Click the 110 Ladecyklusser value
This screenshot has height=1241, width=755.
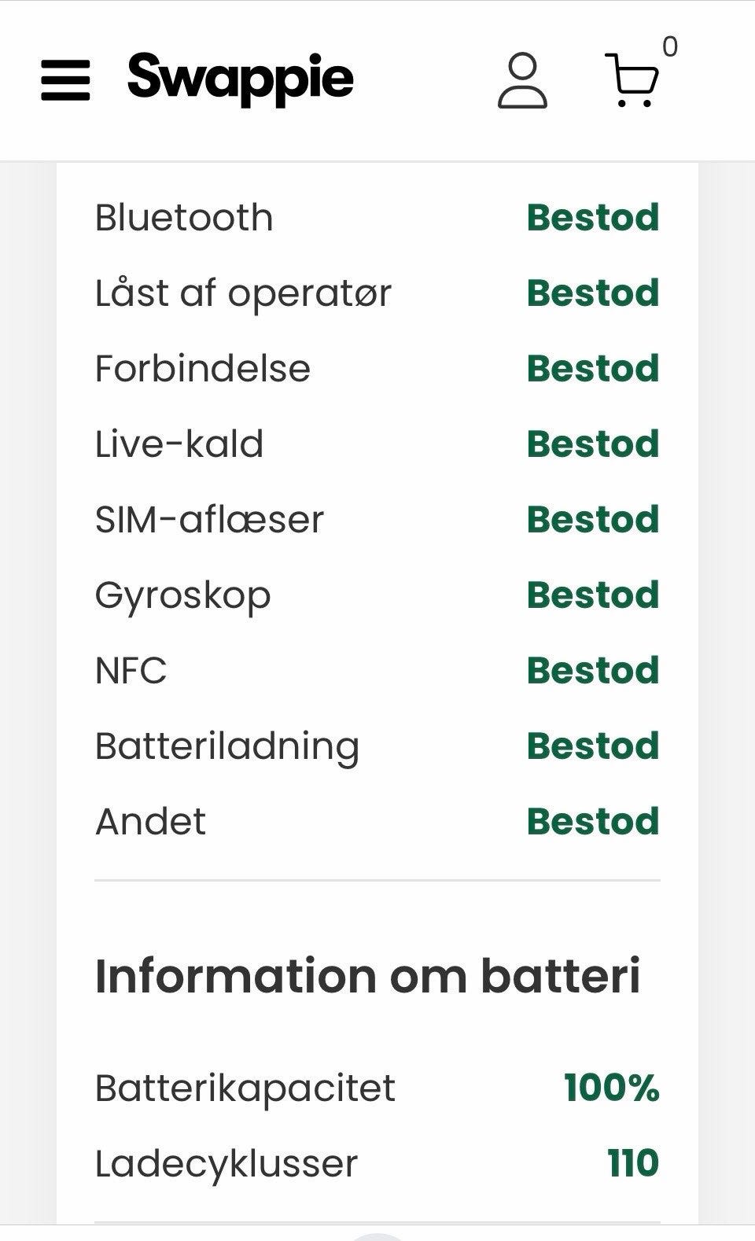[633, 1164]
